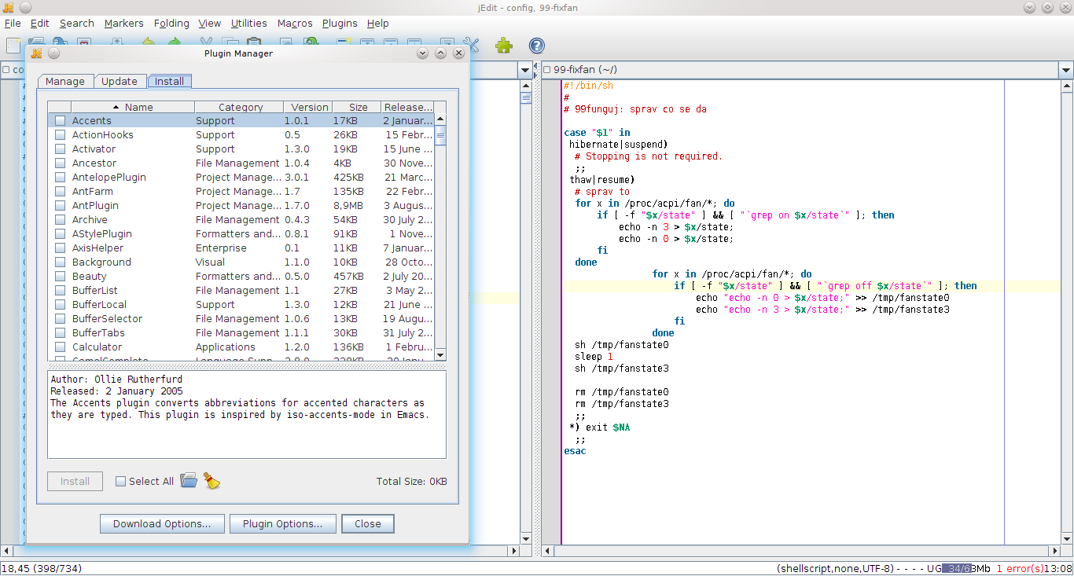
Task: Select the Ancestor plugin row
Action: click(x=241, y=163)
